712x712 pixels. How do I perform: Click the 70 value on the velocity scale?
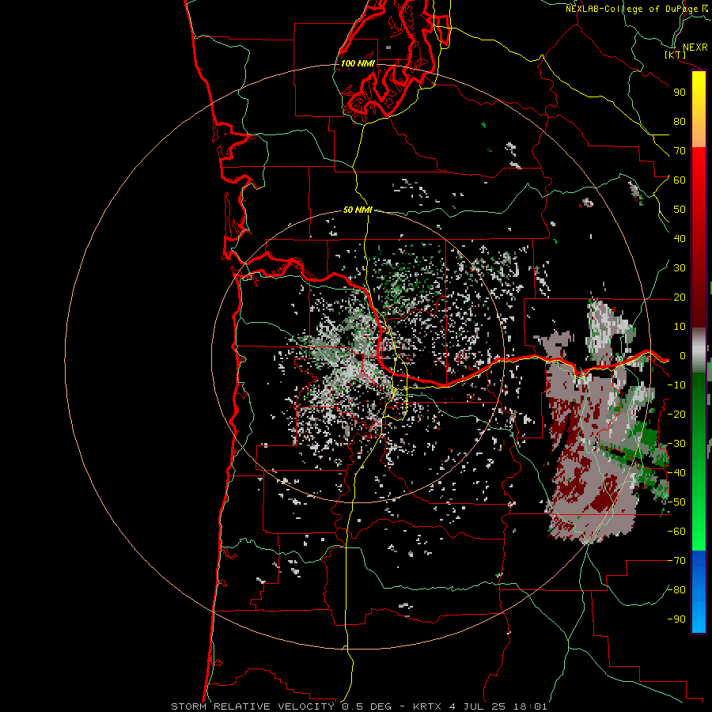click(680, 151)
